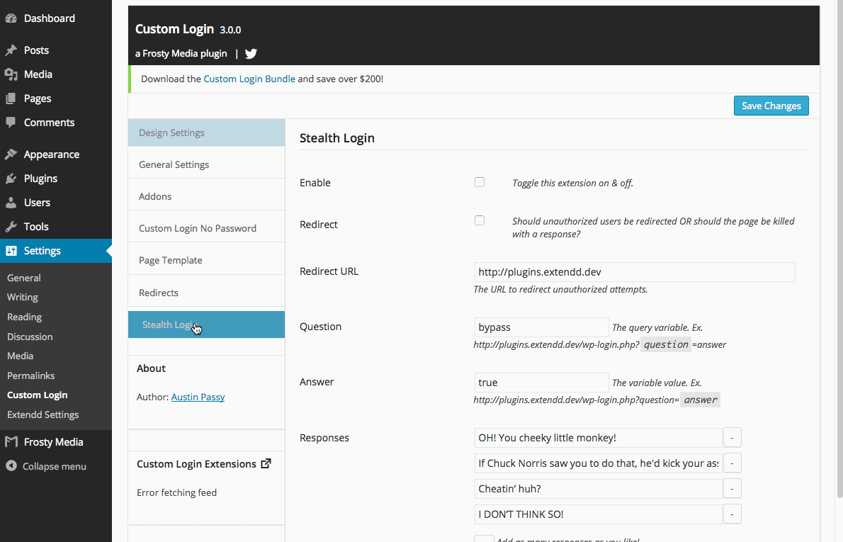
Task: Click the Settings sliders icon
Action: [x=11, y=251]
